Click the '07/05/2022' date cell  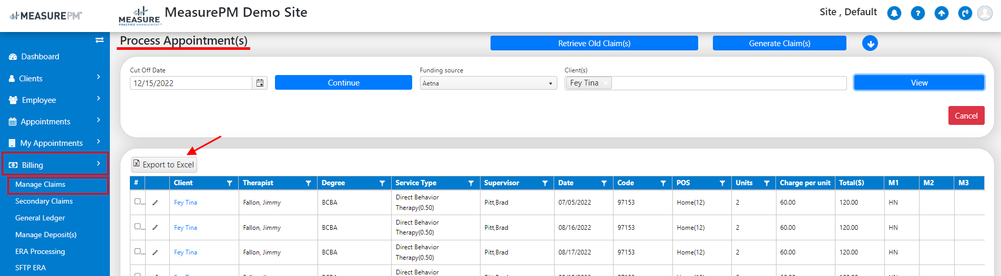575,203
